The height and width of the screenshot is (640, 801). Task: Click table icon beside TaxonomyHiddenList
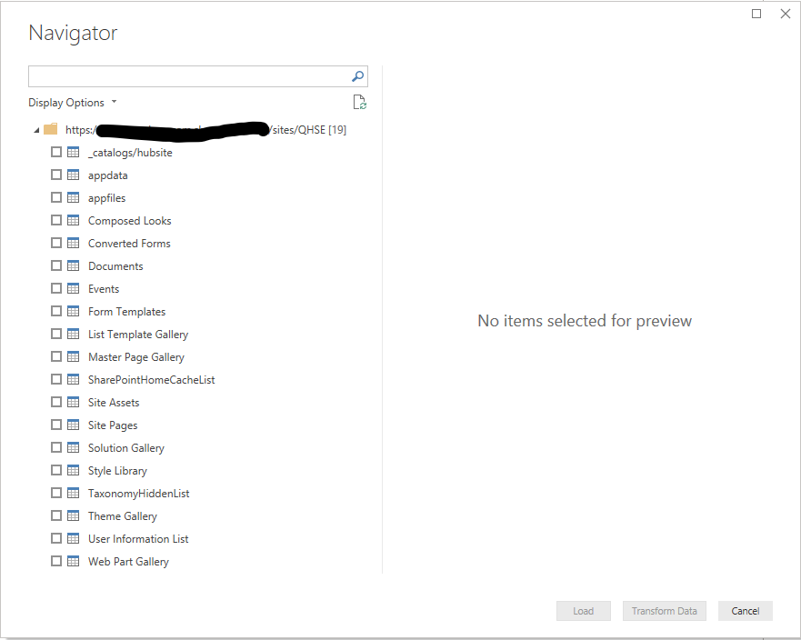tap(74, 493)
